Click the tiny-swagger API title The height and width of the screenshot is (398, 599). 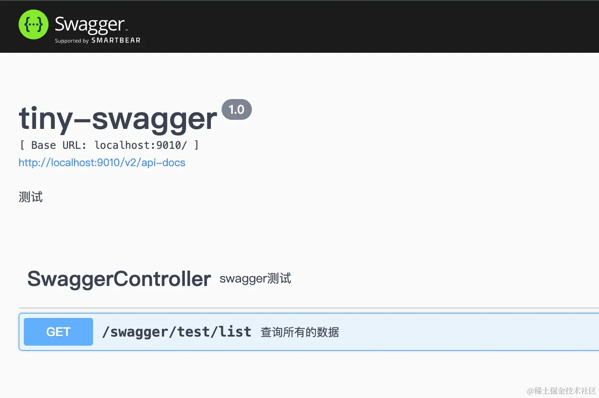118,119
